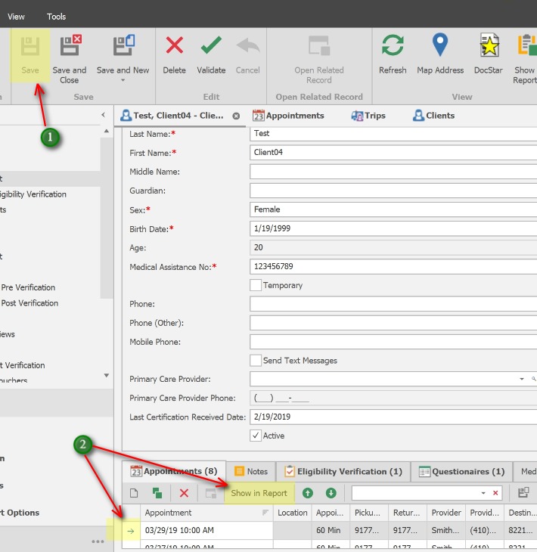Switch to the Clients tab
Screen dimensions: 537x552
[434, 116]
